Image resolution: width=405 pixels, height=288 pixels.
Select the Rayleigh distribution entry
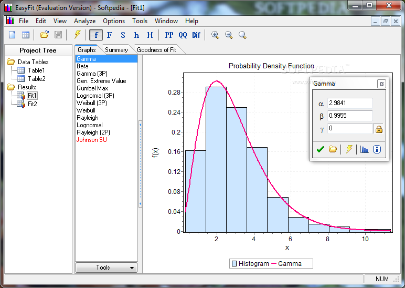pos(106,118)
